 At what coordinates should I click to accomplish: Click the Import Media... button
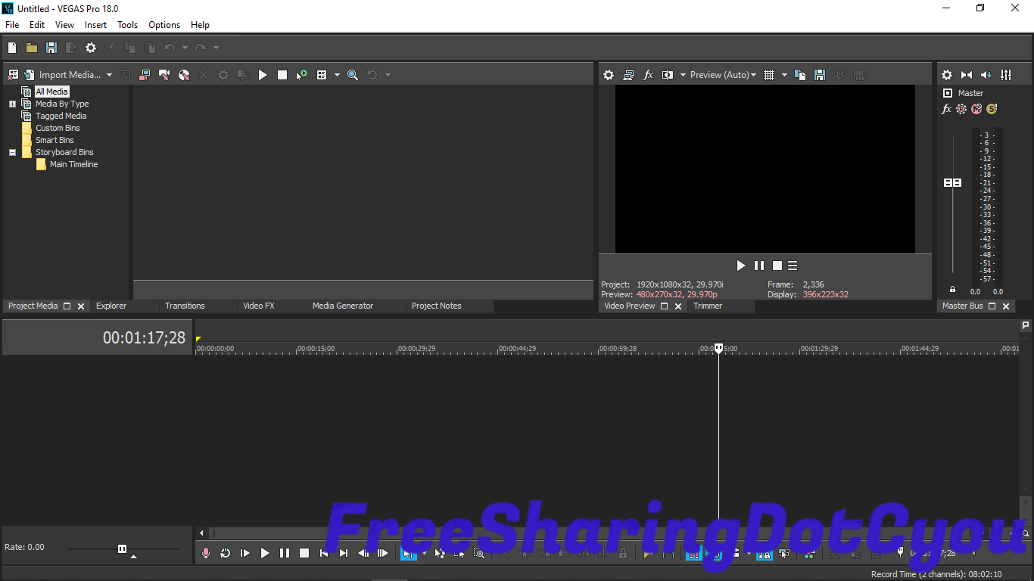coord(69,75)
